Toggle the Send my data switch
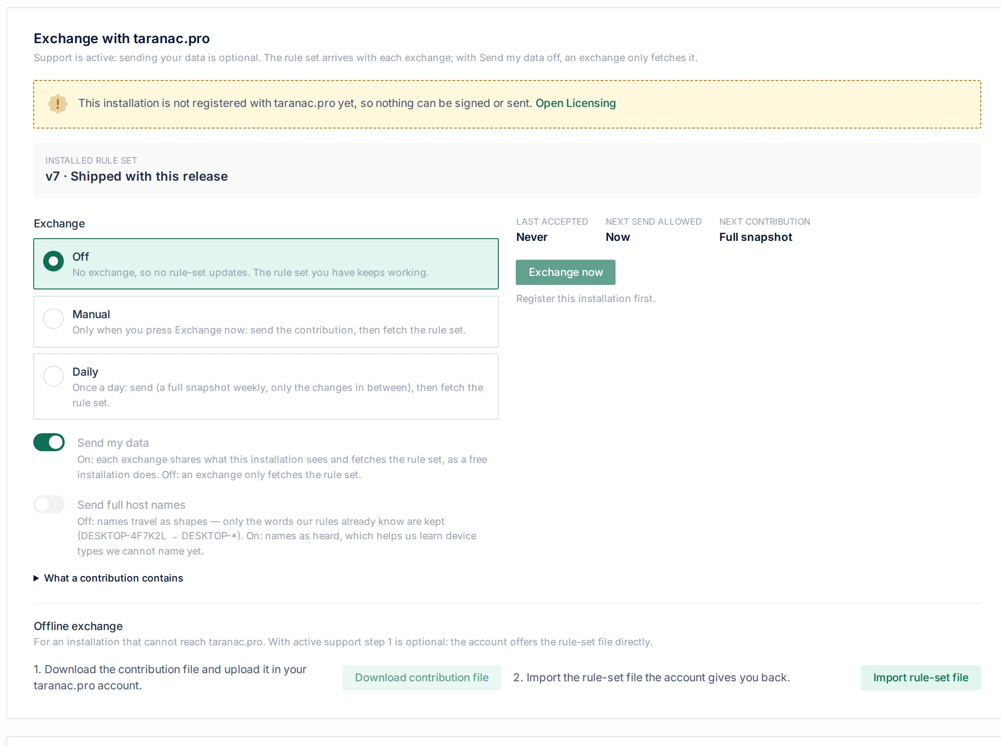This screenshot has width=1001, height=746. click(x=49, y=443)
